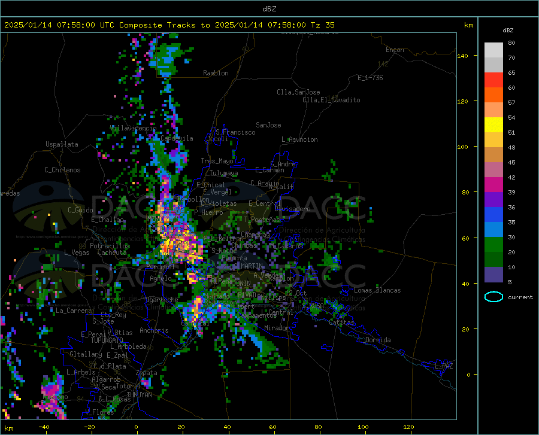Click the 'Tulumaya' place name

pyautogui.click(x=223, y=173)
